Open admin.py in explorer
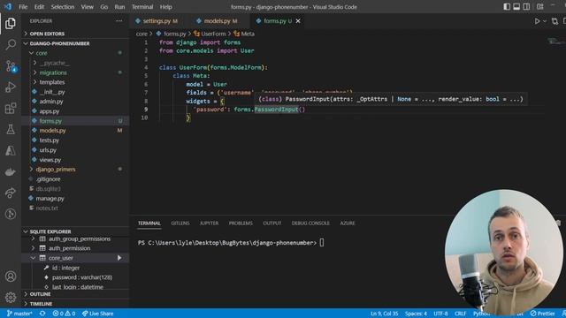 click(x=74, y=102)
